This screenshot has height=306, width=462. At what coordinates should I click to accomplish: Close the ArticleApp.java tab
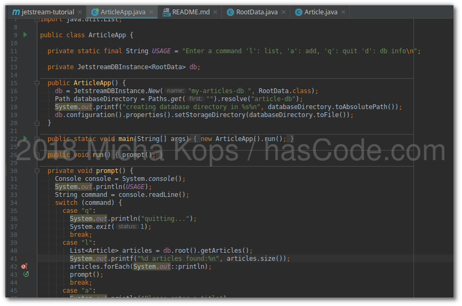pos(152,12)
